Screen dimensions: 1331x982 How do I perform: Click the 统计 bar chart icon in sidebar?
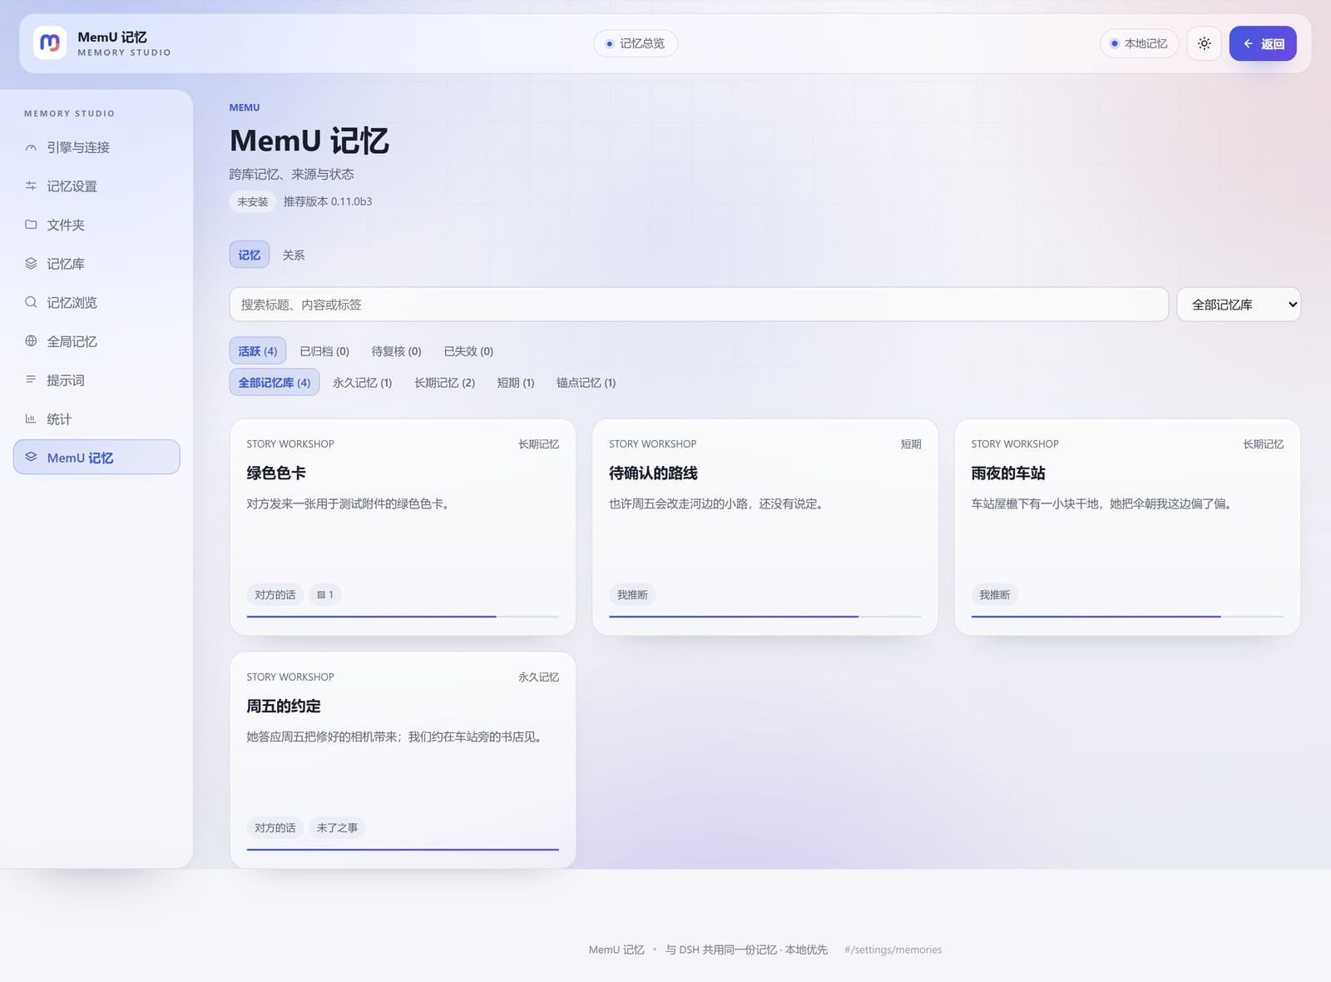point(31,419)
